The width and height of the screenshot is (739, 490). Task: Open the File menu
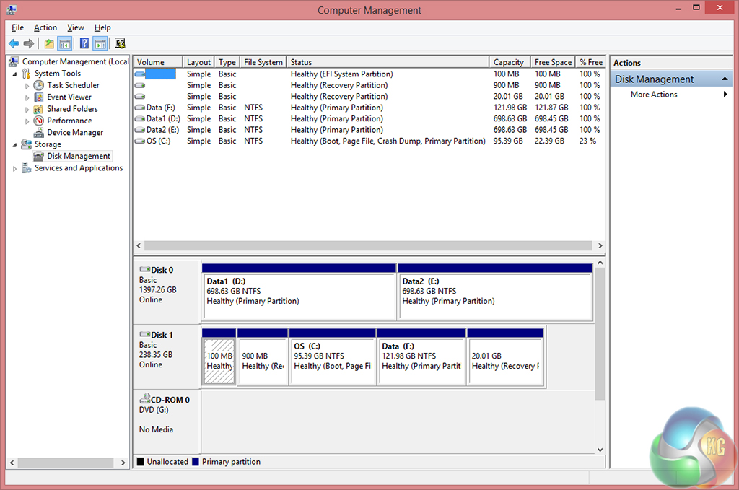pos(17,27)
